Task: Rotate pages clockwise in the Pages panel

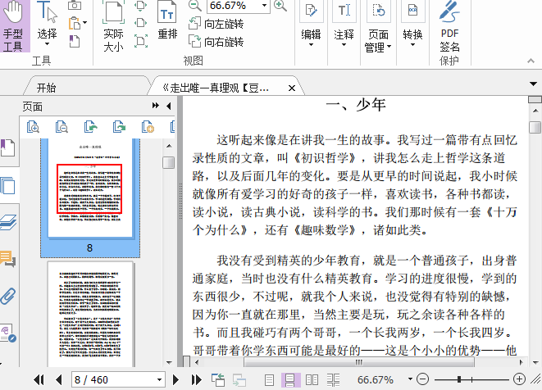Action: (x=119, y=127)
